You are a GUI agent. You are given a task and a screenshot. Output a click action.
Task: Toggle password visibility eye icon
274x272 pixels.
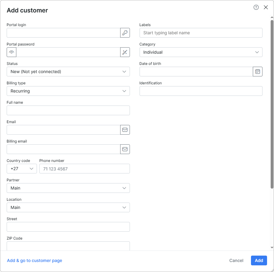(12, 52)
